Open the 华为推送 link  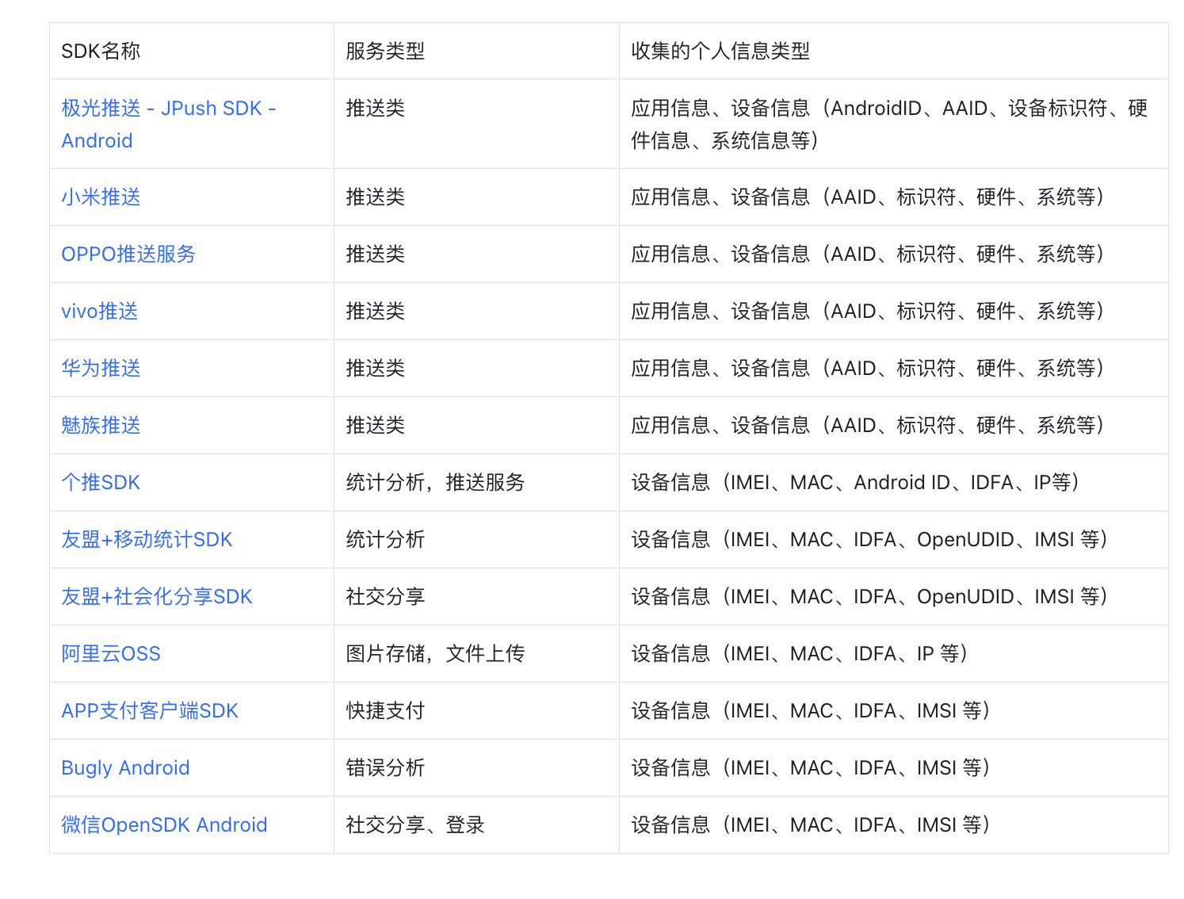101,368
